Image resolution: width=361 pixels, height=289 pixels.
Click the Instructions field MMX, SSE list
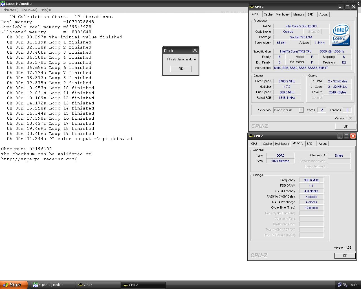coord(312,68)
